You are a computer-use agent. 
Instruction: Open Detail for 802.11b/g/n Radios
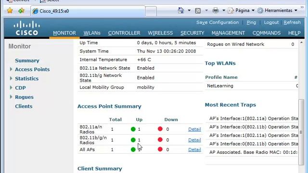pyautogui.click(x=194, y=140)
